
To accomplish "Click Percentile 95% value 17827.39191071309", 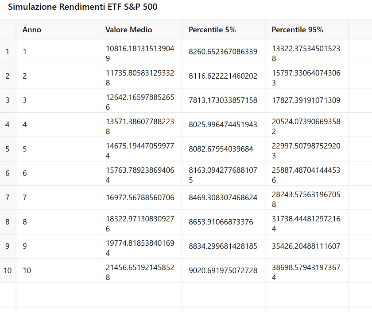I will (306, 100).
